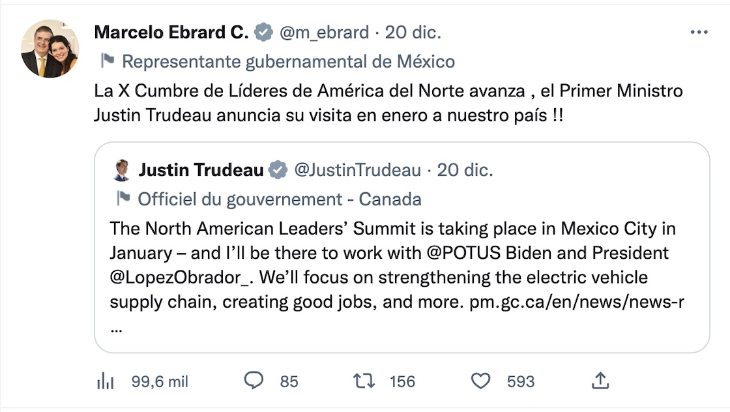Open the pm.gc.ca news link
The height and width of the screenshot is (412, 730).
pyautogui.click(x=576, y=301)
